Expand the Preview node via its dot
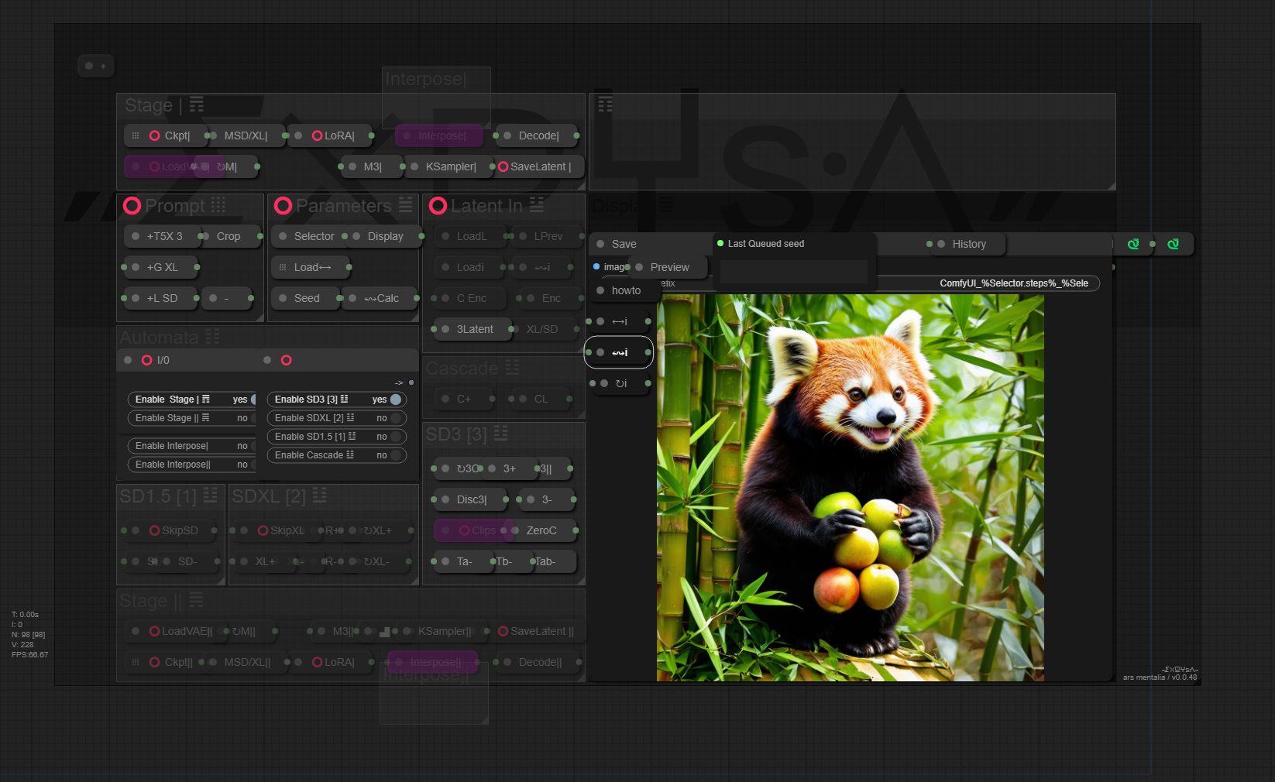This screenshot has width=1275, height=782. click(639, 267)
